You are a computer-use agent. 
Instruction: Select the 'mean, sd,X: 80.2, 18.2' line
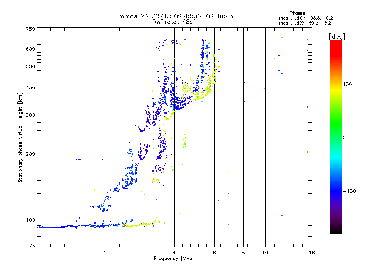305,23
